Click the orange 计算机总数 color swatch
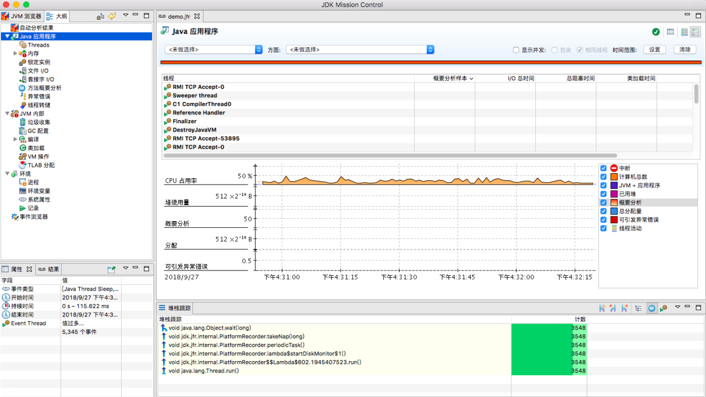Image resolution: width=706 pixels, height=397 pixels. (614, 177)
